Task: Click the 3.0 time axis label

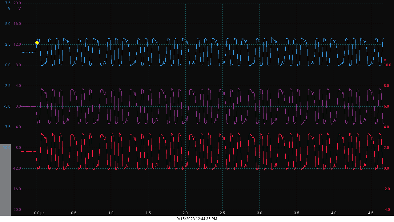Action: coord(259,213)
